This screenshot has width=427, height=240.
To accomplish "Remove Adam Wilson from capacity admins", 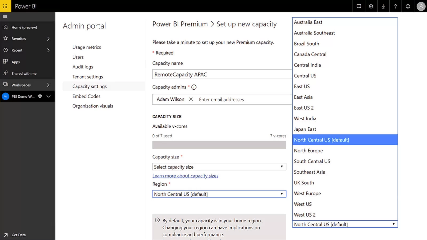I will [x=191, y=99].
